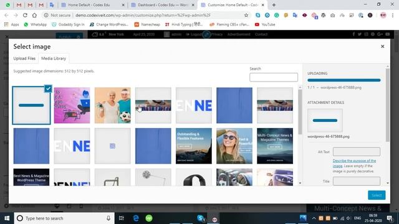Select the Best News & Magazine WordPress Theme thumbnail
The width and height of the screenshot is (399, 224).
[31, 177]
